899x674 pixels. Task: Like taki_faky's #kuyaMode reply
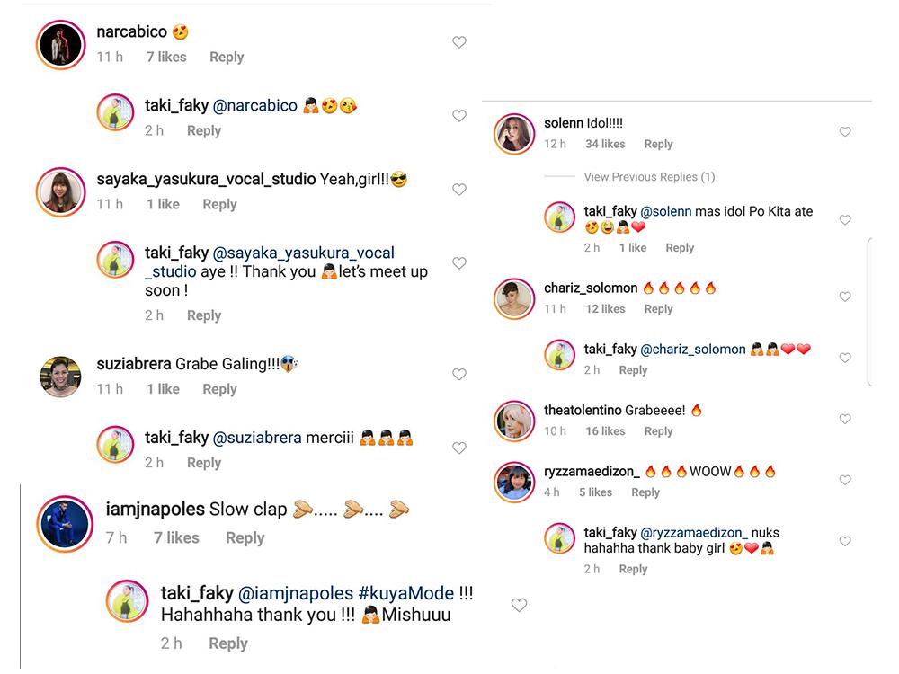(519, 606)
